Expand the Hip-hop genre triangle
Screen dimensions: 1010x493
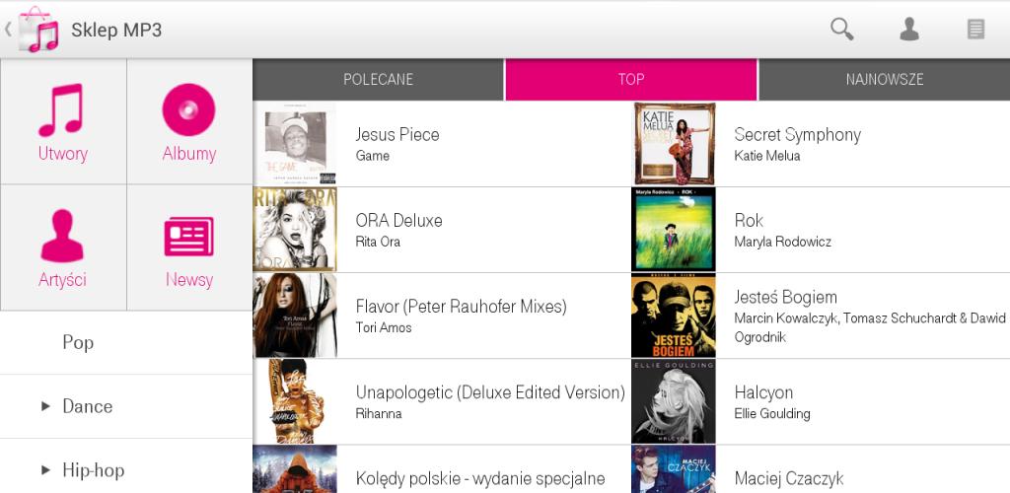pos(45,470)
